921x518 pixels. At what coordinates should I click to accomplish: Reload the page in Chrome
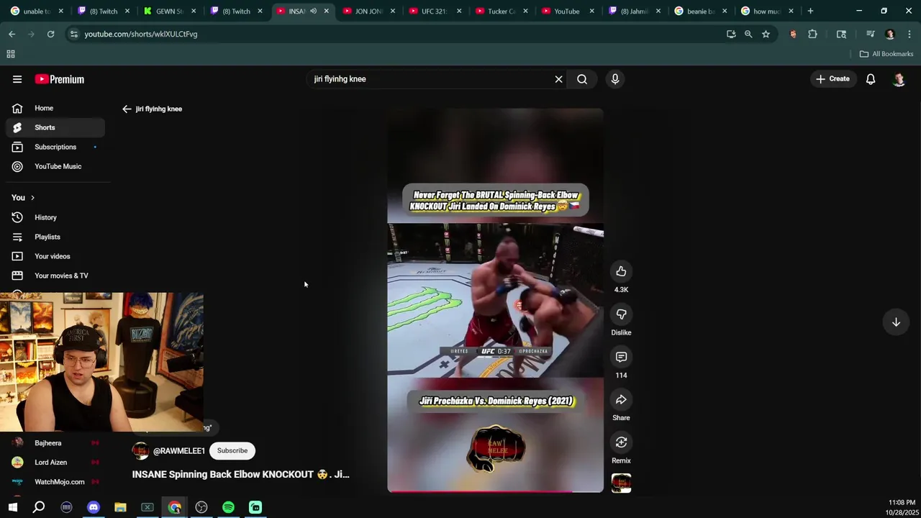click(x=50, y=34)
